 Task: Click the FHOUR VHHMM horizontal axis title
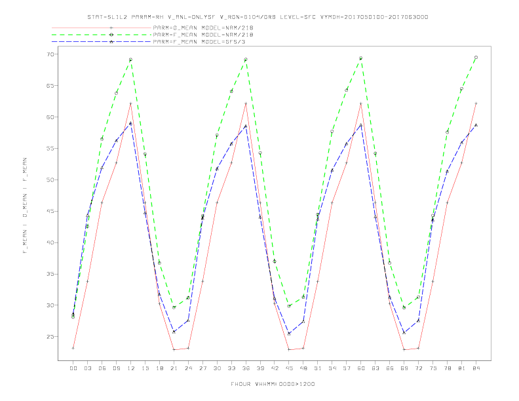(273, 384)
